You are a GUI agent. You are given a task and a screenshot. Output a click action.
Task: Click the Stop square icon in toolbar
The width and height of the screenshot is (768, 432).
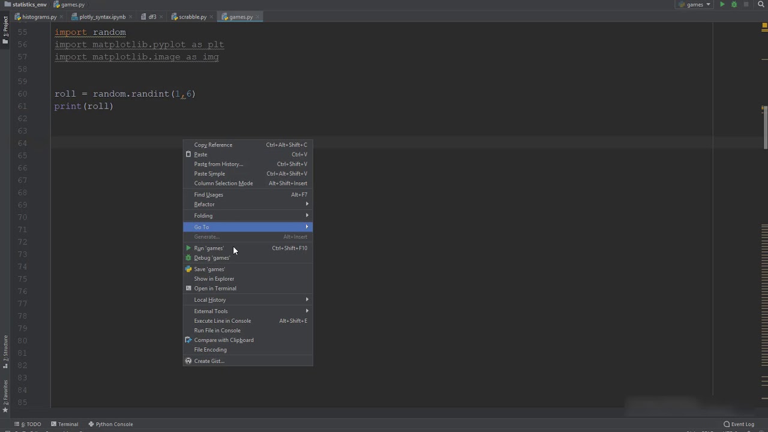[746, 5]
